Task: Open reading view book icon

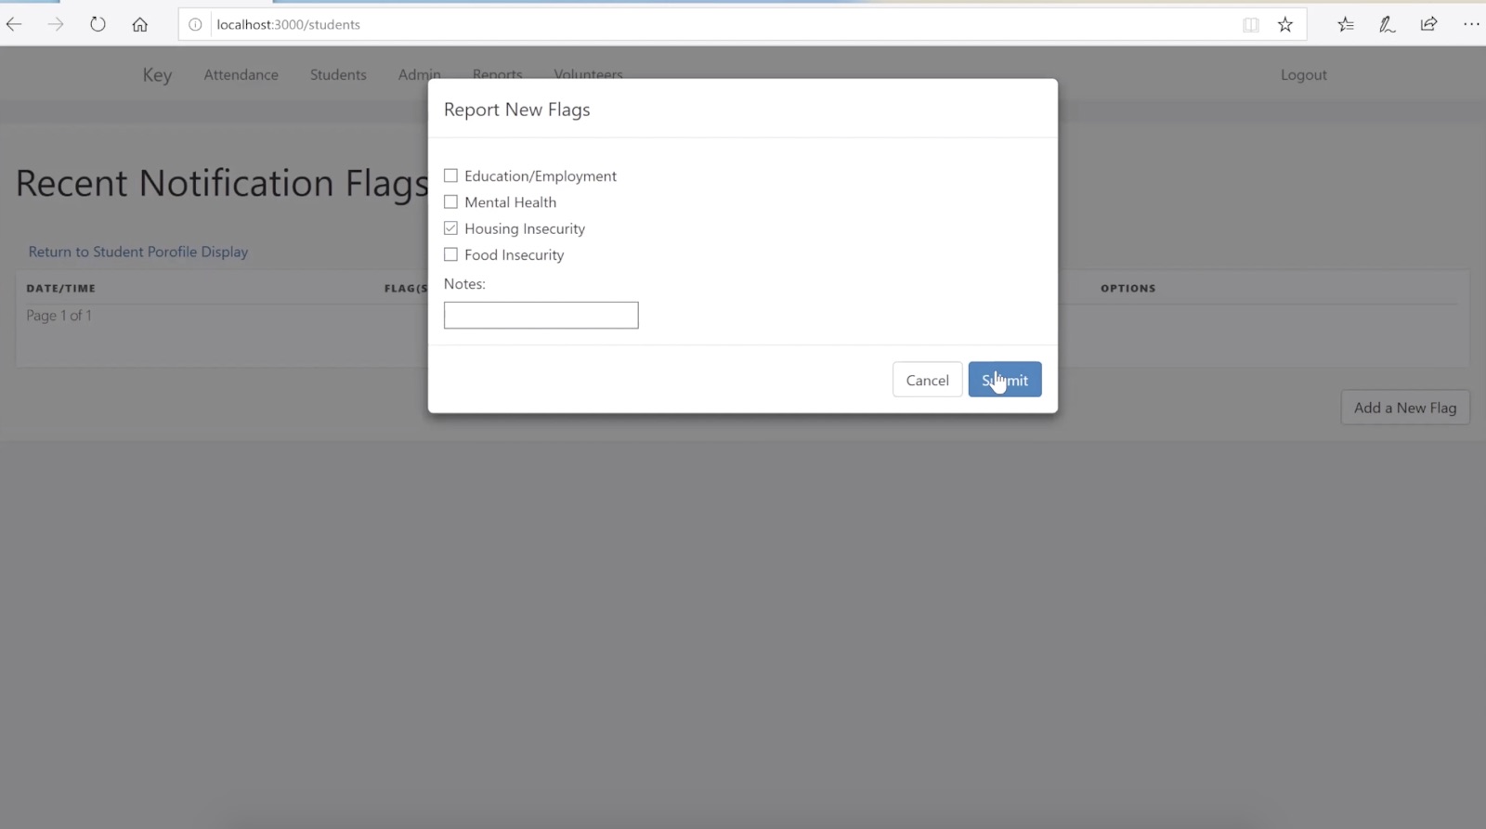Action: tap(1251, 25)
